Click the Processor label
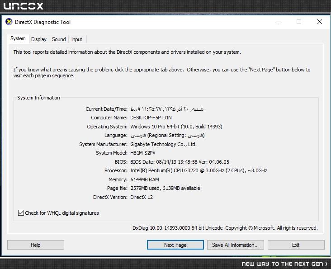The height and width of the screenshot is (269, 331). [x=116, y=170]
